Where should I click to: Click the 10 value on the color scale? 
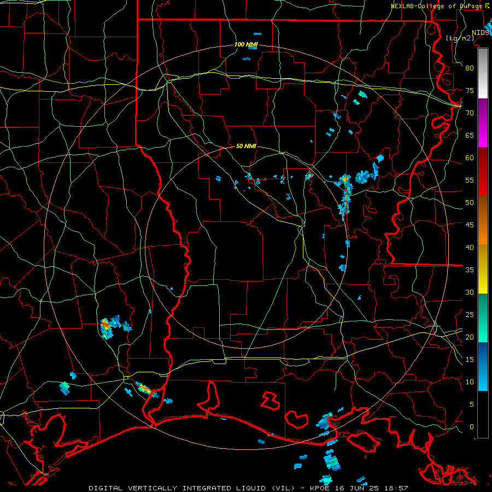click(470, 382)
